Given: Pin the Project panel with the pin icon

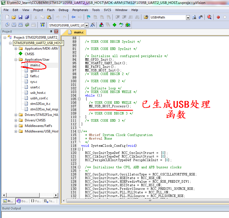Looking at the screenshot, I should coord(51,31).
